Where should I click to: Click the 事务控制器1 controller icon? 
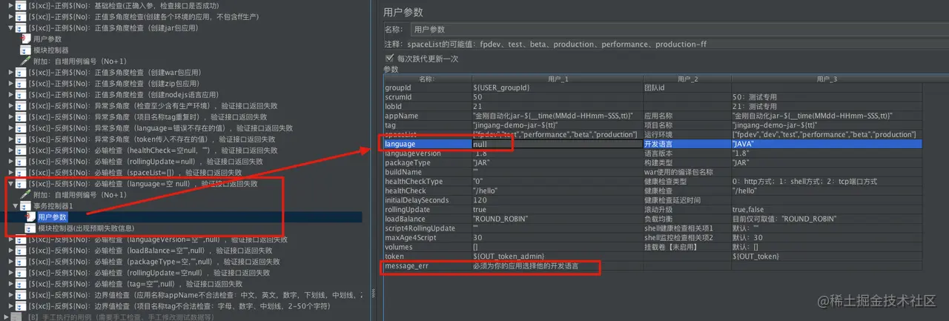[26, 205]
